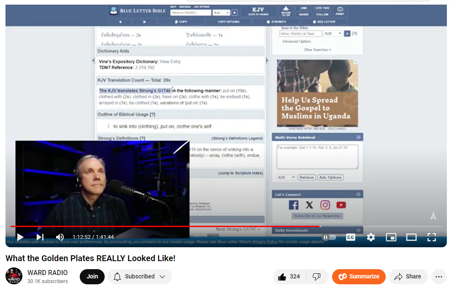449x286 pixels.
Task: Click Outline of Biblical Usage help [?]
Action: (x=152, y=114)
